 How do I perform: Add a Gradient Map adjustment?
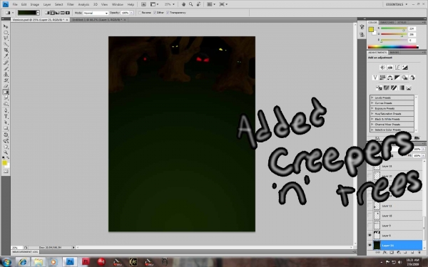[401, 88]
